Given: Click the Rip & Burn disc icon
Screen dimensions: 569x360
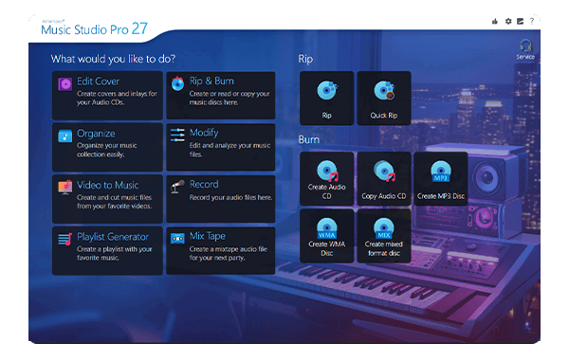Looking at the screenshot, I should click(x=178, y=83).
